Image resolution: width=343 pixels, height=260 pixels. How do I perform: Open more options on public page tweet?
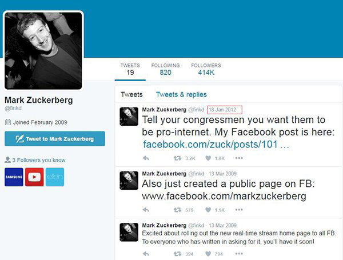[239, 210]
